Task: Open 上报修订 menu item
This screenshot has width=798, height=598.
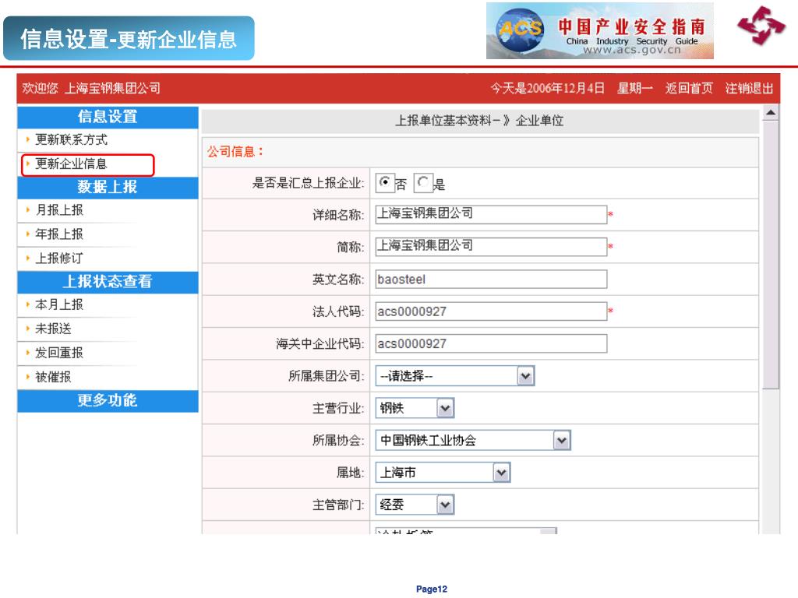Action: pyautogui.click(x=59, y=258)
